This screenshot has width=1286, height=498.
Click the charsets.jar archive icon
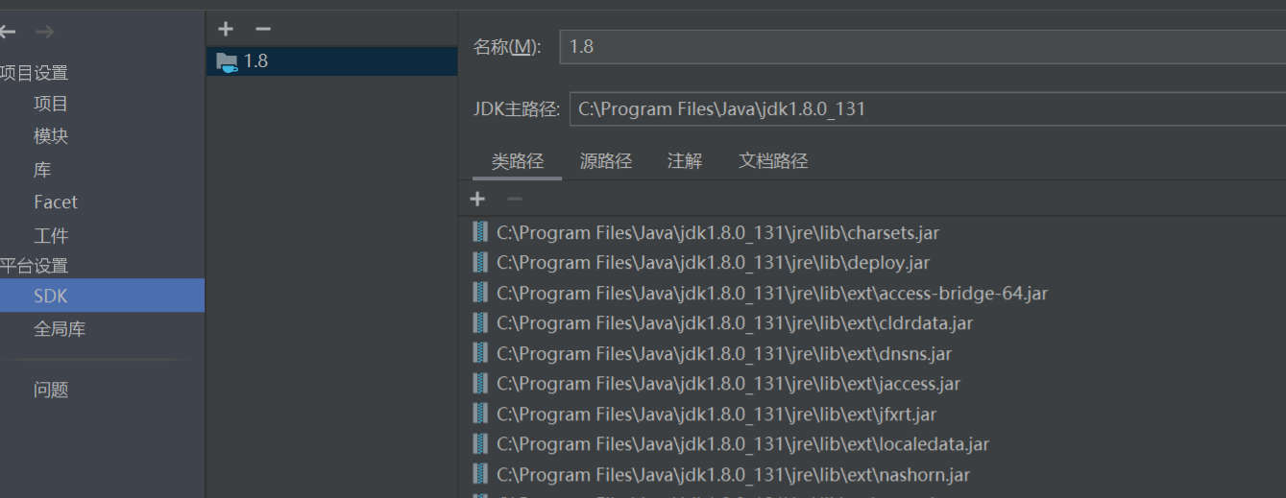pos(480,232)
